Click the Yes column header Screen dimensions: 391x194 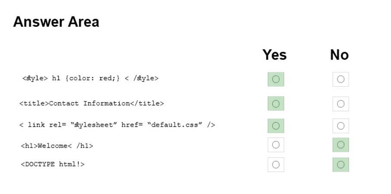point(274,55)
